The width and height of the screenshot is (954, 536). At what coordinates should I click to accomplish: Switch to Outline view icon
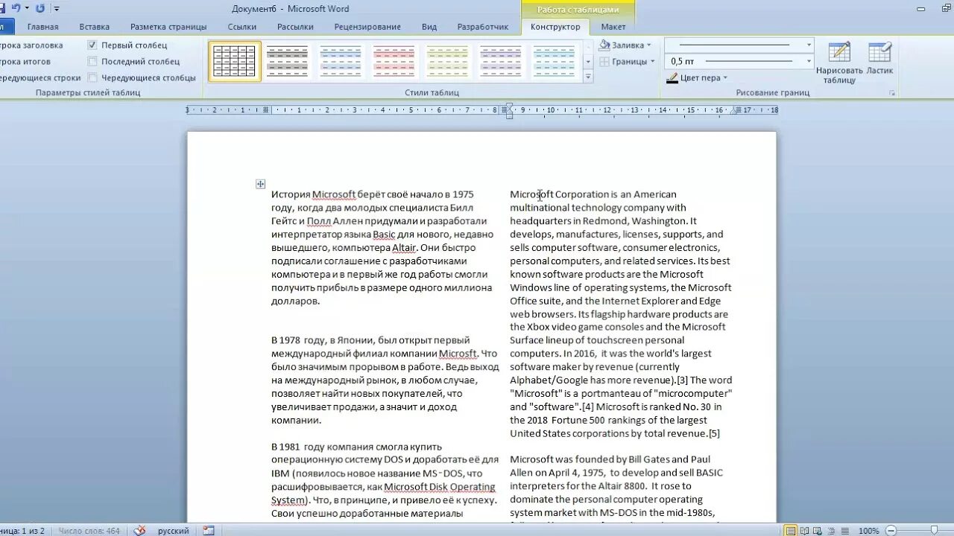(x=832, y=531)
